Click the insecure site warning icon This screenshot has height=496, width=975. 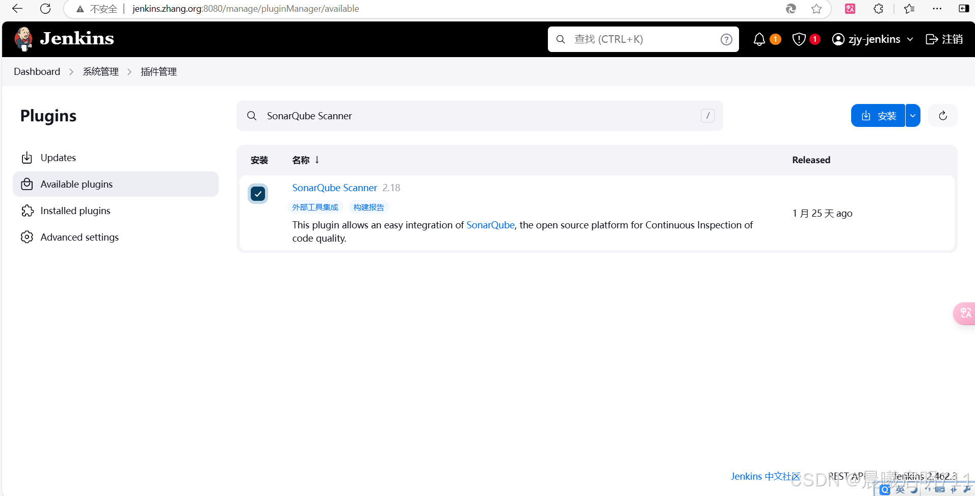pos(80,9)
